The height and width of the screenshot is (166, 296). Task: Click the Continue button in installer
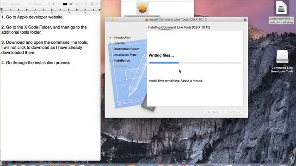(x=234, y=112)
